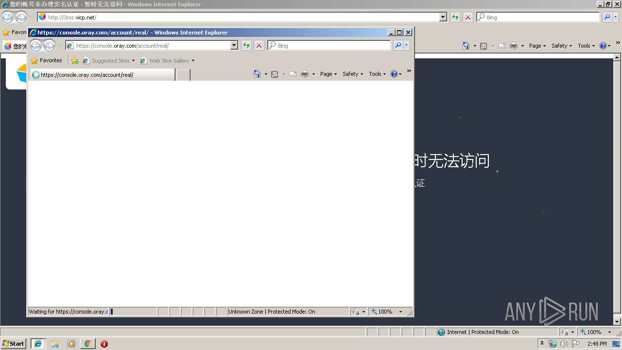The image size is (622, 350).
Task: Click the clock showing 2:48 PM
Action: pyautogui.click(x=597, y=344)
